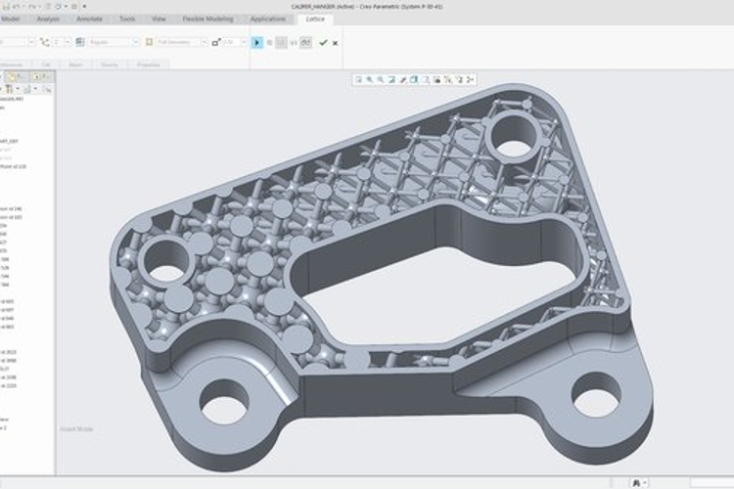734x489 pixels.
Task: Click the last icon in graphics toolbar
Action: (471, 79)
